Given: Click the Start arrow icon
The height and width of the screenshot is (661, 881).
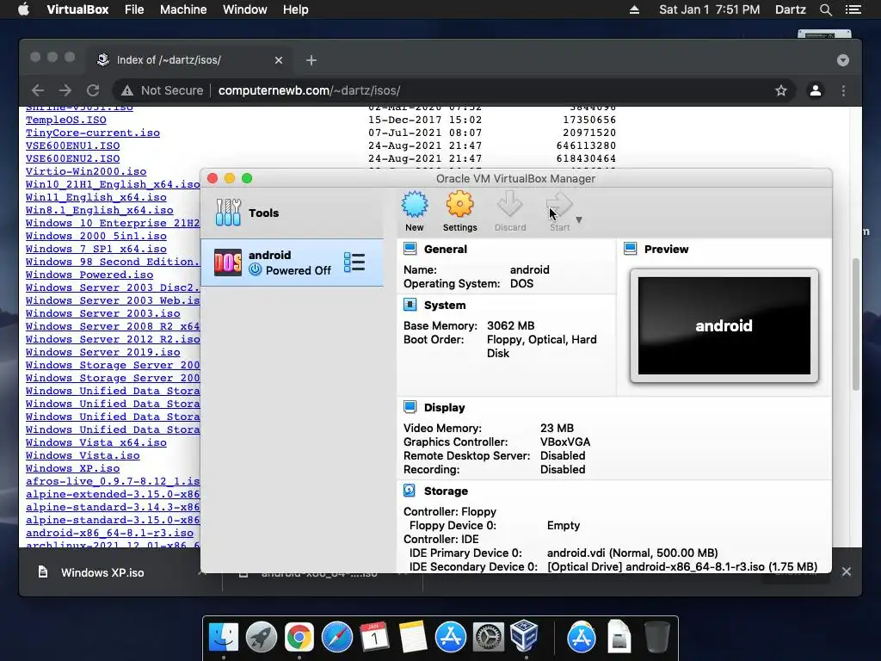Looking at the screenshot, I should (x=559, y=205).
